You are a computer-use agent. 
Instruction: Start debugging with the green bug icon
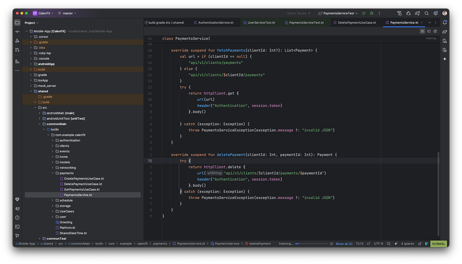coord(372,13)
